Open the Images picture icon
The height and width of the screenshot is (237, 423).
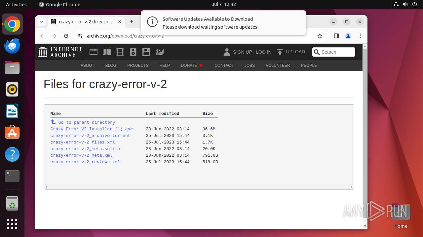(160, 52)
